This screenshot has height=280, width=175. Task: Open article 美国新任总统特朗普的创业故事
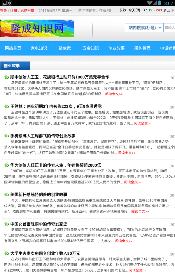point(39,195)
